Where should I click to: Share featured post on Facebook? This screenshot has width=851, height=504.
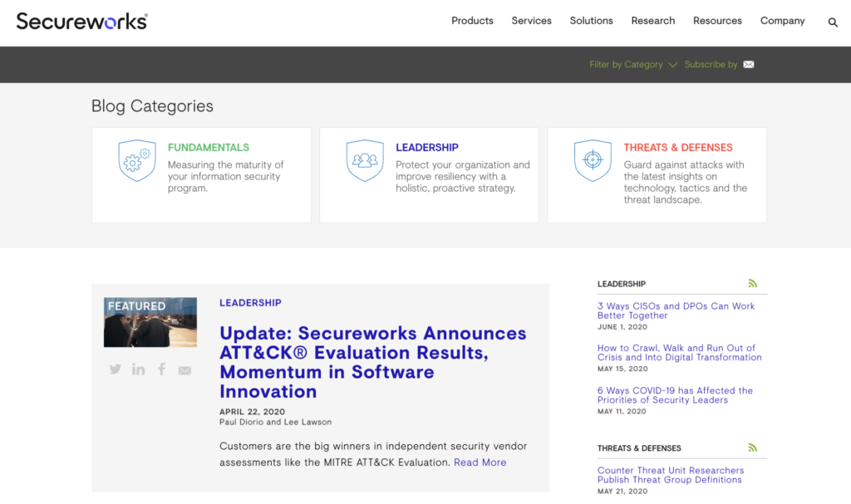tap(162, 369)
